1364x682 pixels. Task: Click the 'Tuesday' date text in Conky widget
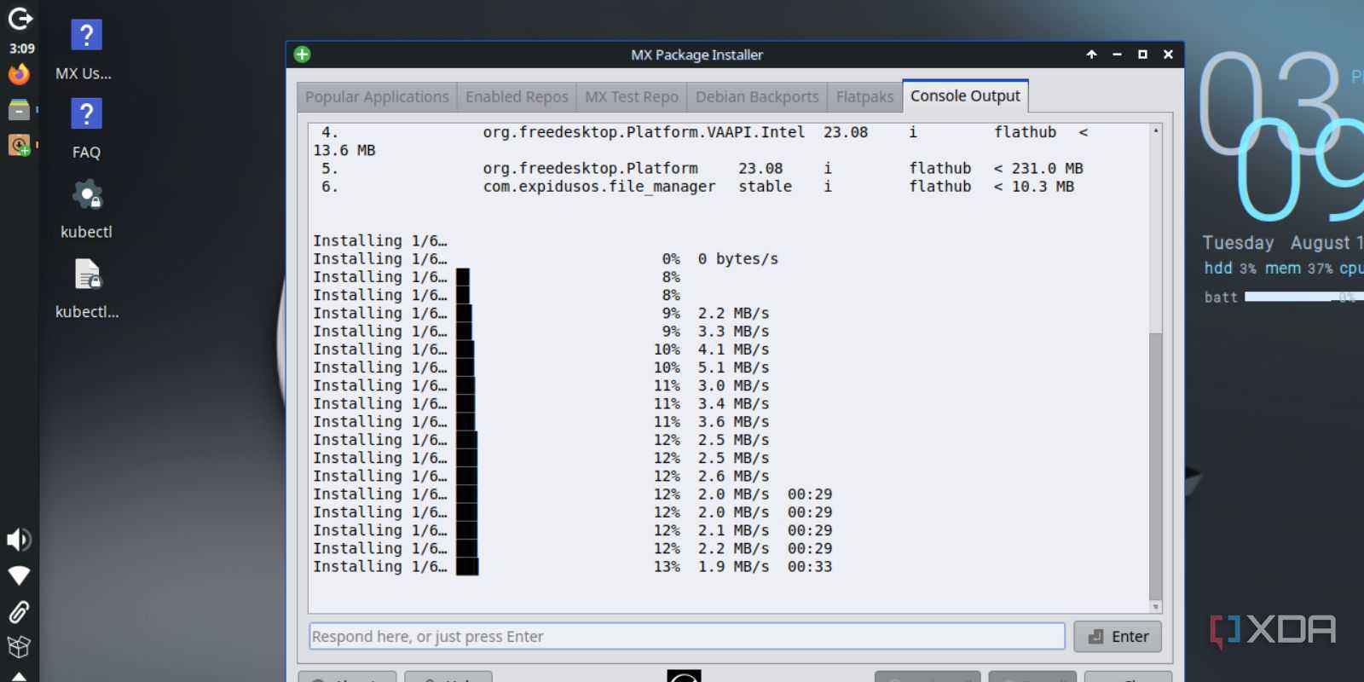pyautogui.click(x=1238, y=243)
